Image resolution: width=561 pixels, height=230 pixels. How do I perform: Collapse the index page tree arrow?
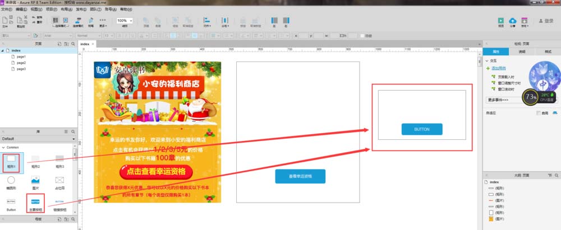3,51
